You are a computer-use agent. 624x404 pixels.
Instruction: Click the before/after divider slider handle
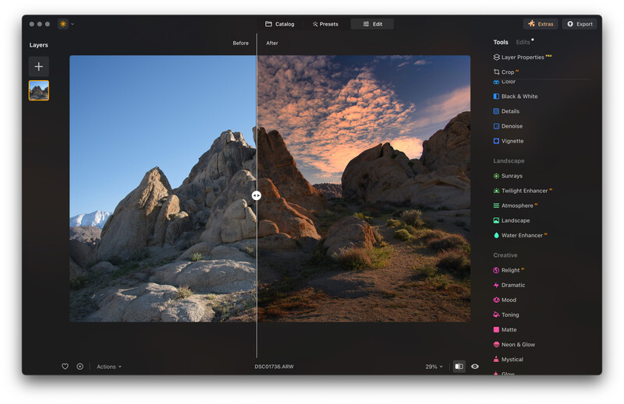click(257, 195)
